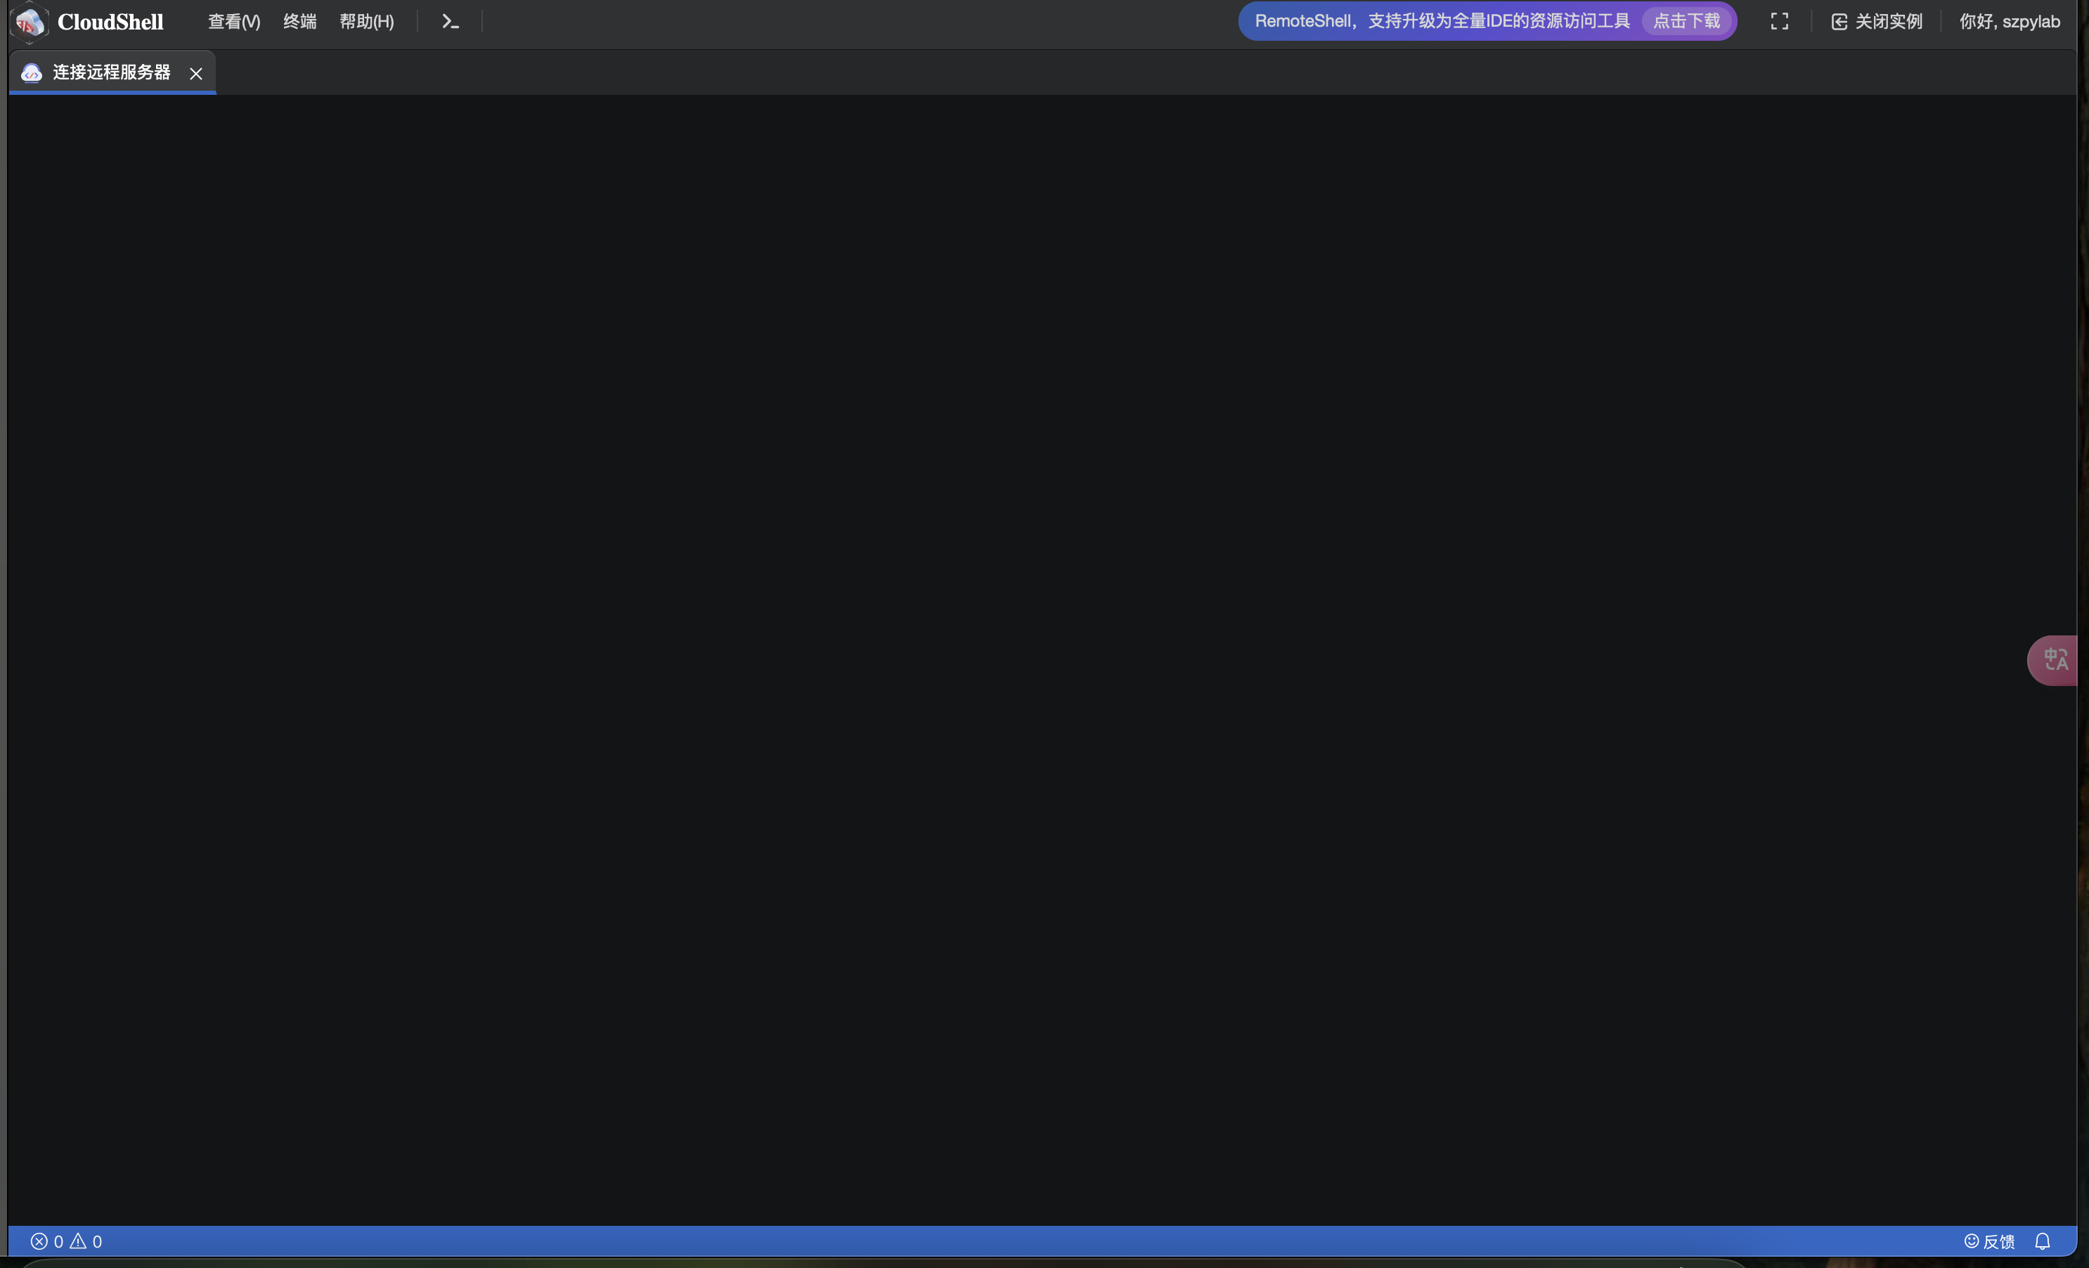This screenshot has width=2089, height=1268.
Task: Toggle fullscreen mode icon
Action: 1780,22
